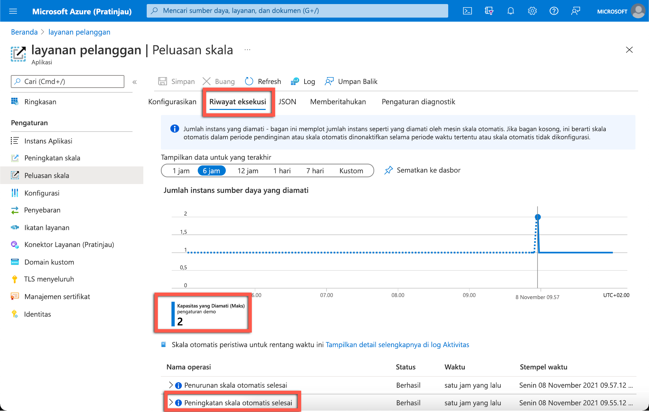
Task: Switch to the JSON tab
Action: 287,102
